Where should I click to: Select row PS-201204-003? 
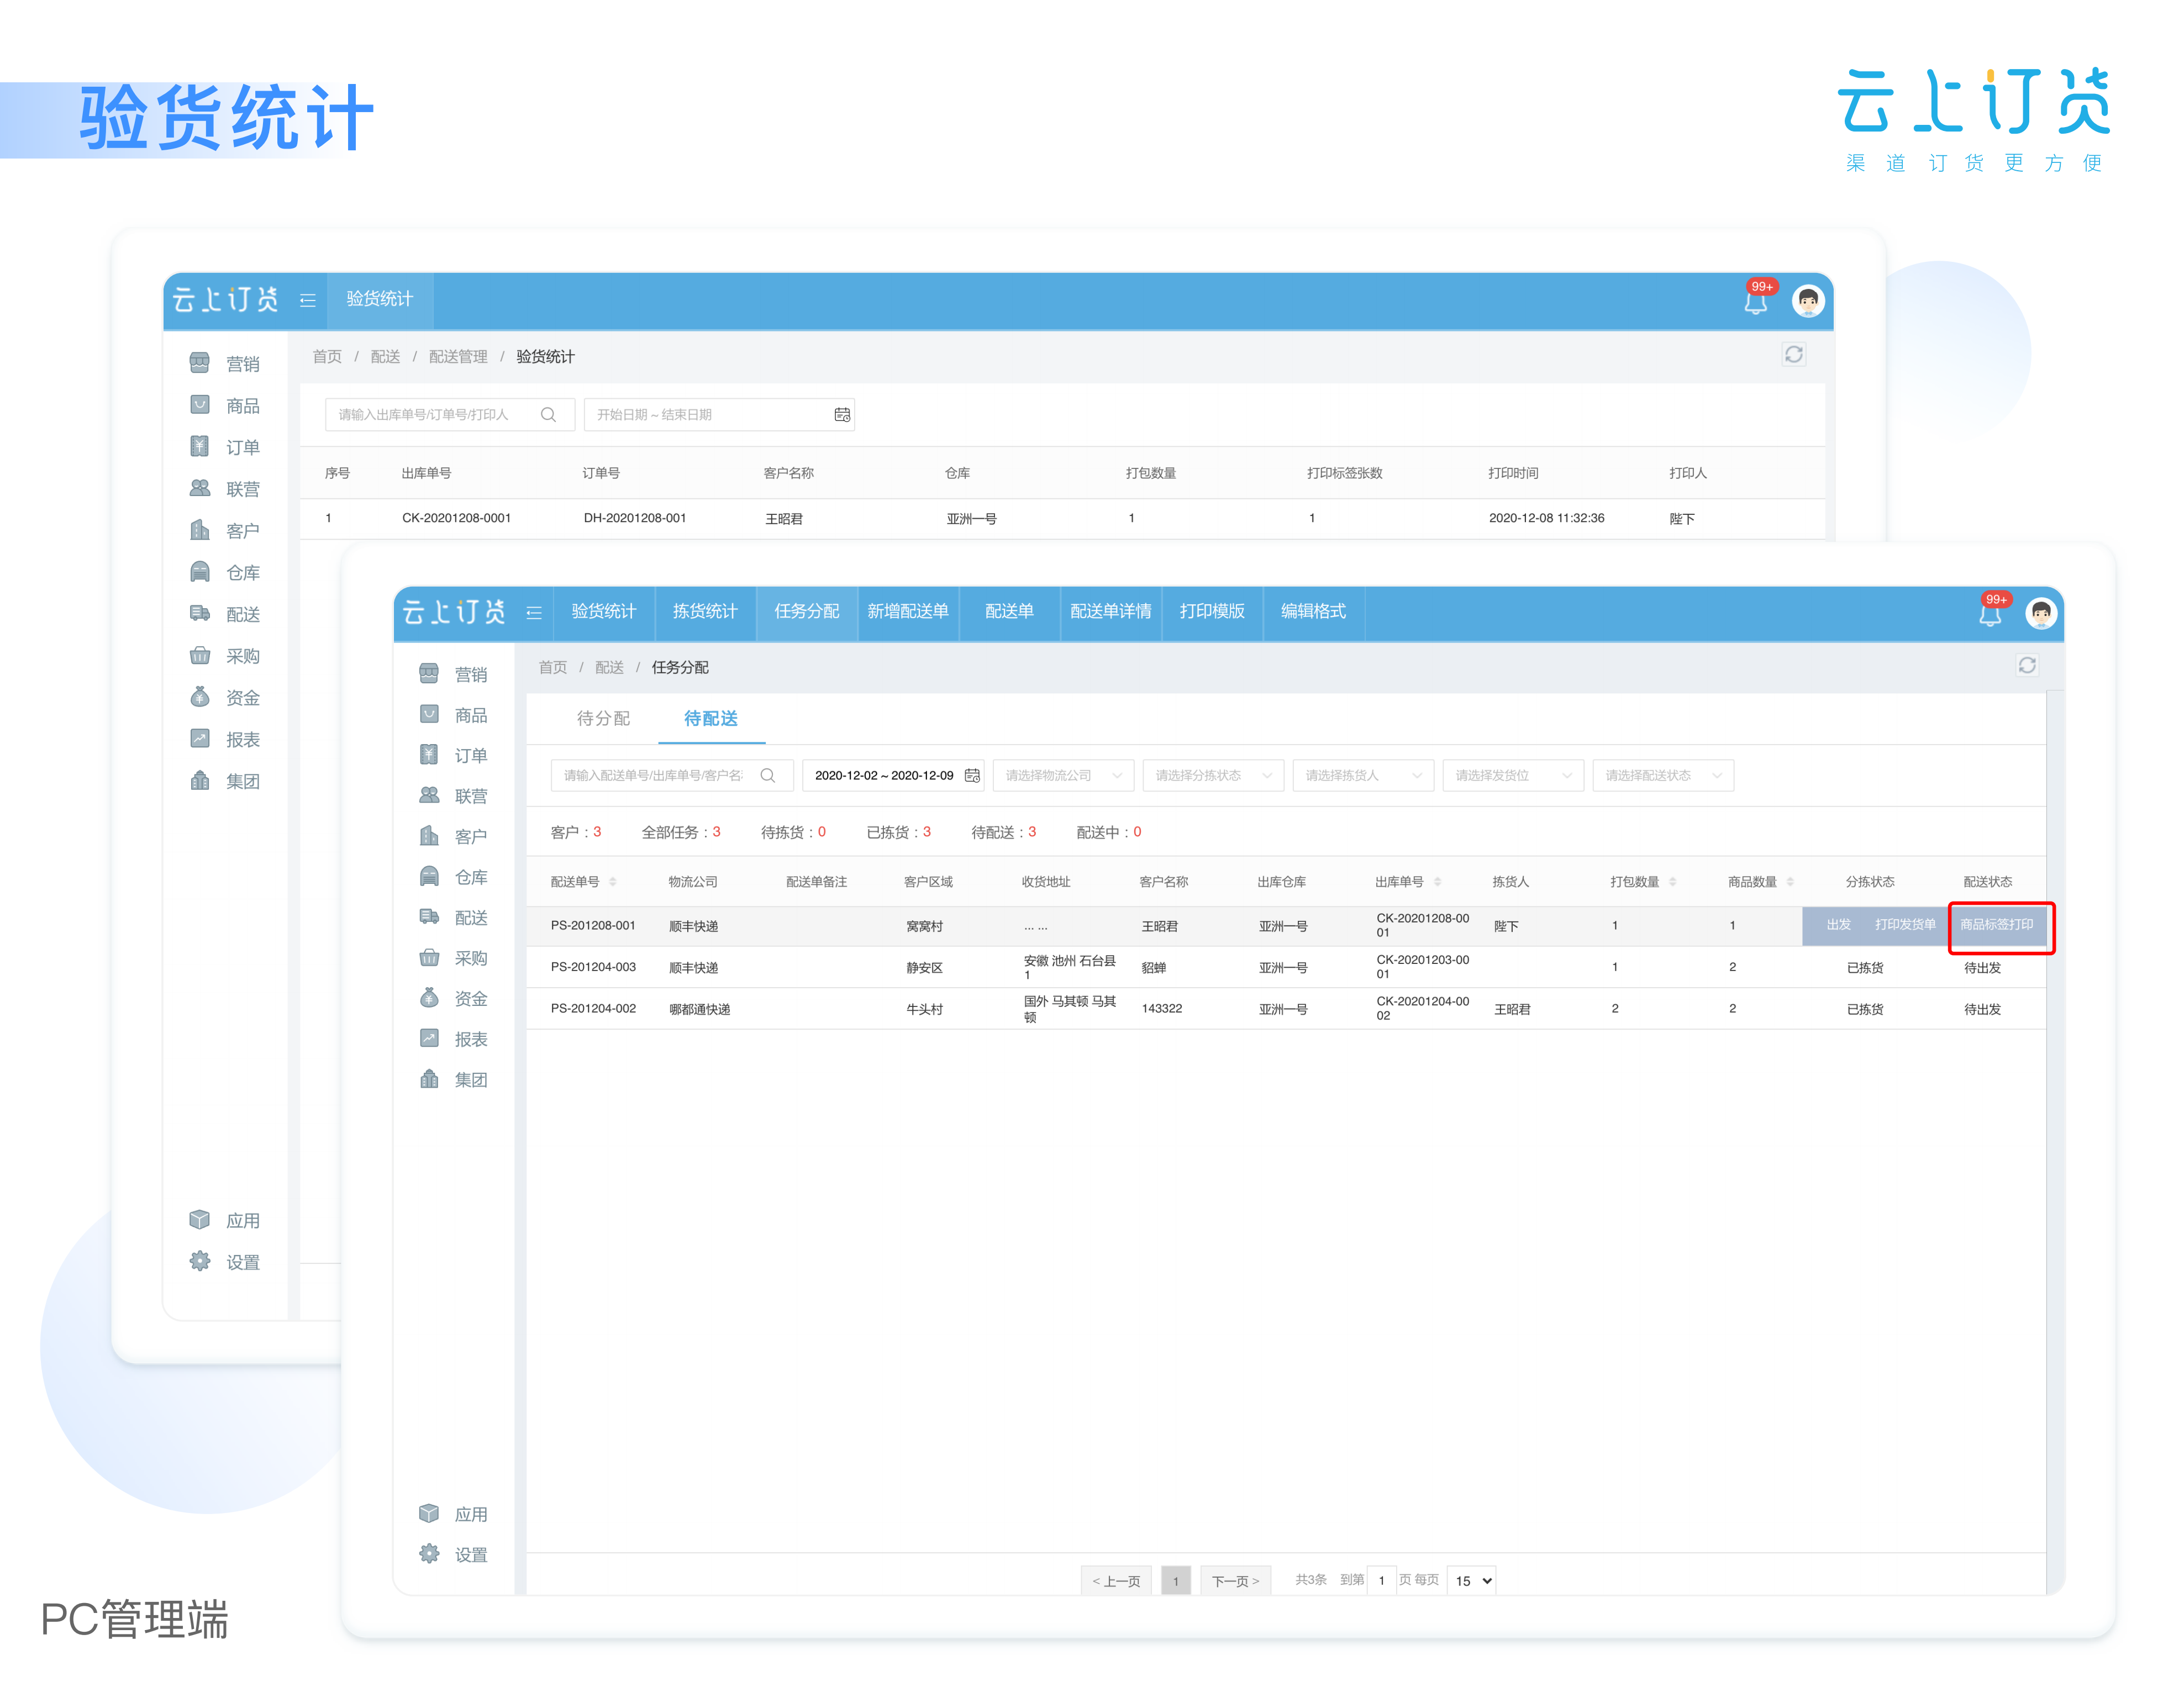pyautogui.click(x=1286, y=967)
